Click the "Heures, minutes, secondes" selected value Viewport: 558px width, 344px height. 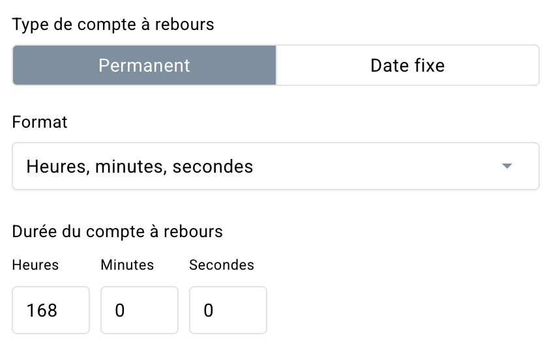pyautogui.click(x=139, y=166)
